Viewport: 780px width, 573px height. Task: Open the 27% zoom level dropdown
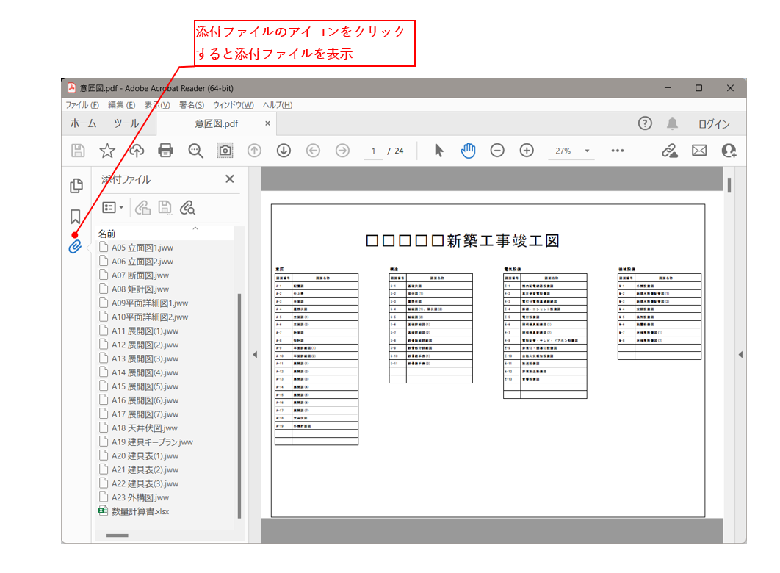[x=587, y=151]
